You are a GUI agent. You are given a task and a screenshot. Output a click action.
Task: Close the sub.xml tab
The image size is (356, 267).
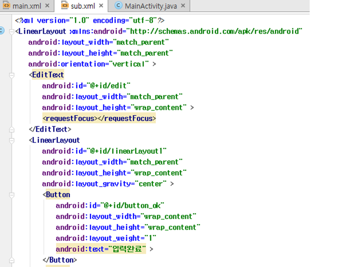pyautogui.click(x=101, y=6)
